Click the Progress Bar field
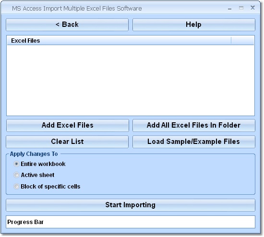Screen dimensions: 264x237 pos(131,222)
